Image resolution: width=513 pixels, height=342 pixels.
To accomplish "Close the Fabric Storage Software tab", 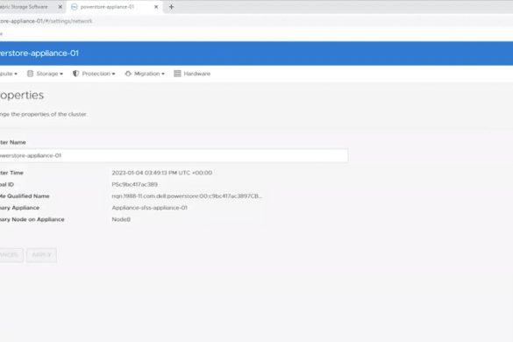I will 61,7.
